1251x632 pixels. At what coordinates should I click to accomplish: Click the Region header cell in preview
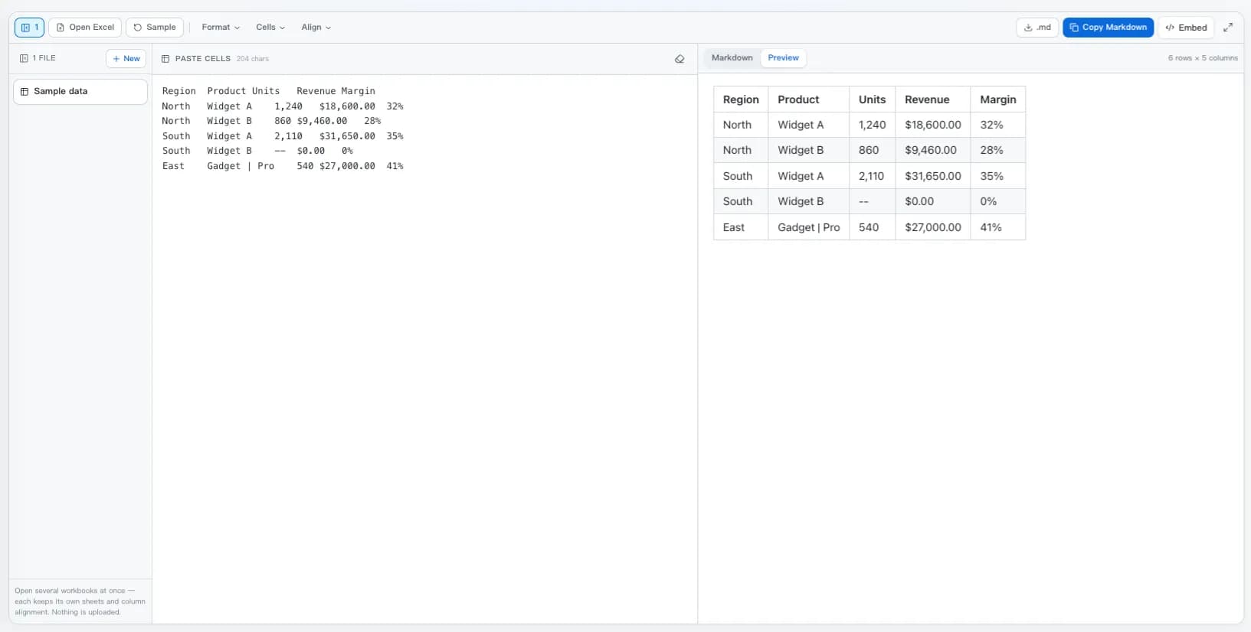click(741, 99)
